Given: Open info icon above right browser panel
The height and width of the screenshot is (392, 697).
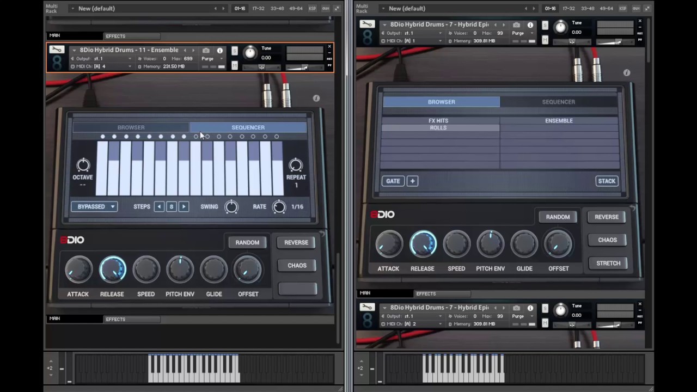Looking at the screenshot, I should (626, 73).
